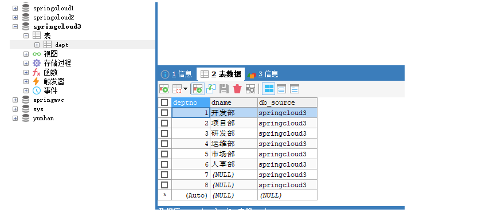This screenshot has width=478, height=213.
Task: Click the dname column header
Action: click(x=234, y=102)
